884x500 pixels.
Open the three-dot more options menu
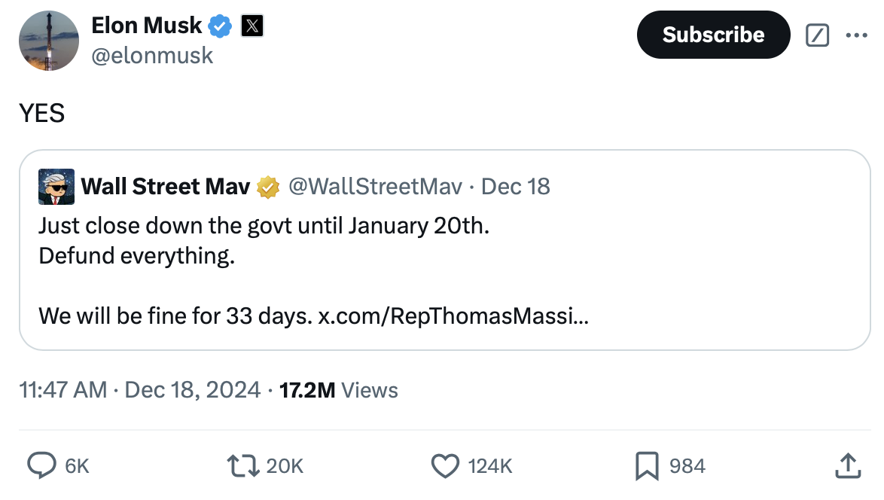coord(856,35)
